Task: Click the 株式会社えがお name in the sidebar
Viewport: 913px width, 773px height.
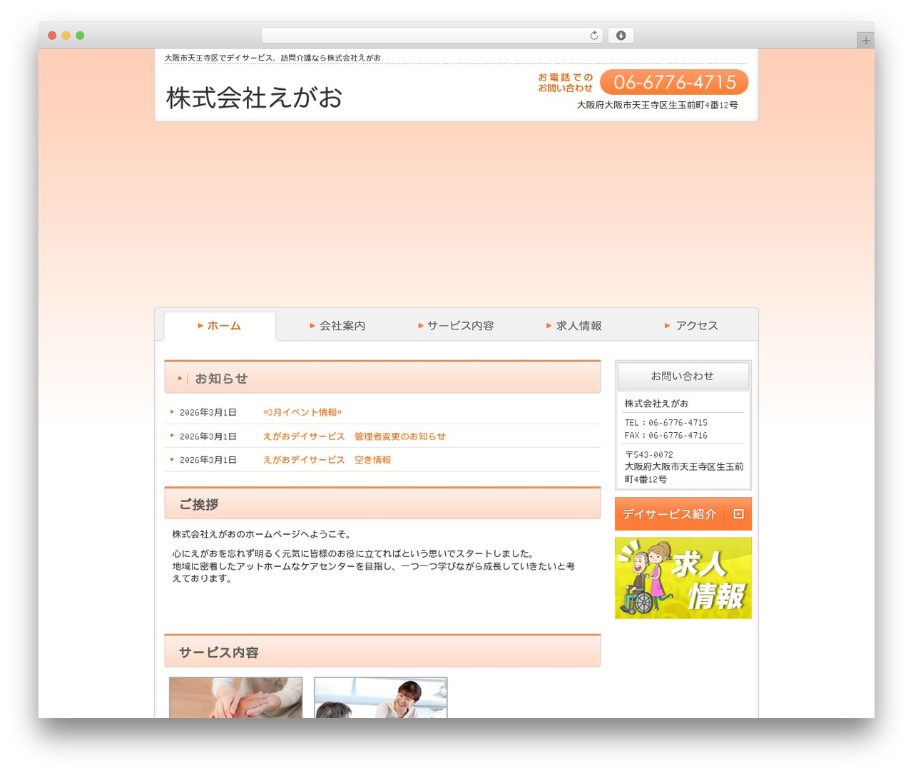Action: [x=656, y=404]
